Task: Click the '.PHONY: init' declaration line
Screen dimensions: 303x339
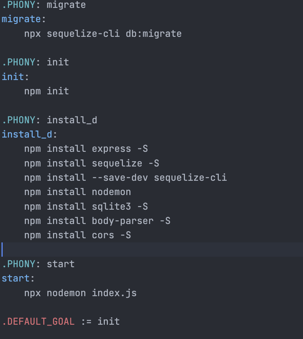Action: pos(35,62)
